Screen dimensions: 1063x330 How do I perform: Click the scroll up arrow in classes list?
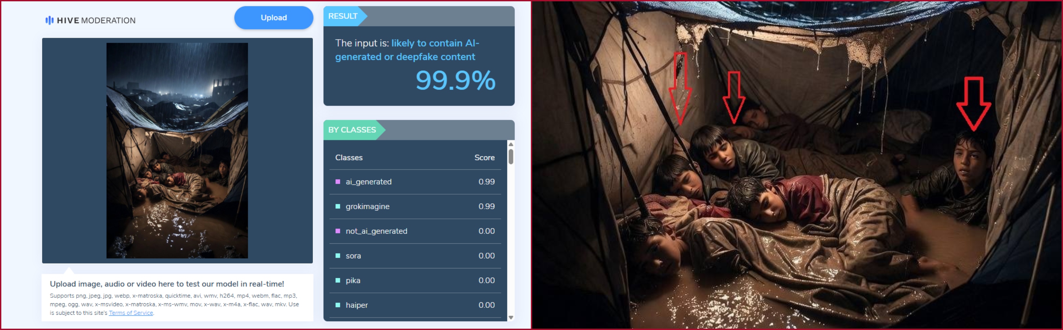point(511,145)
